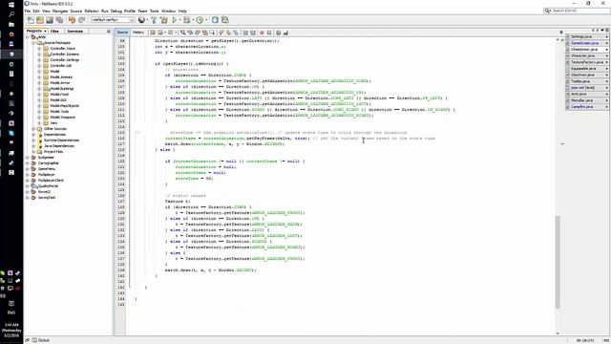This screenshot has width=611, height=344.
Task: Open the configuration dropdown in toolbar
Action: [x=113, y=20]
